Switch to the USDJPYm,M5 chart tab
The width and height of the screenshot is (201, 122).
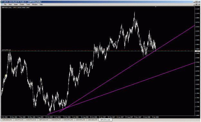(x=19, y=120)
